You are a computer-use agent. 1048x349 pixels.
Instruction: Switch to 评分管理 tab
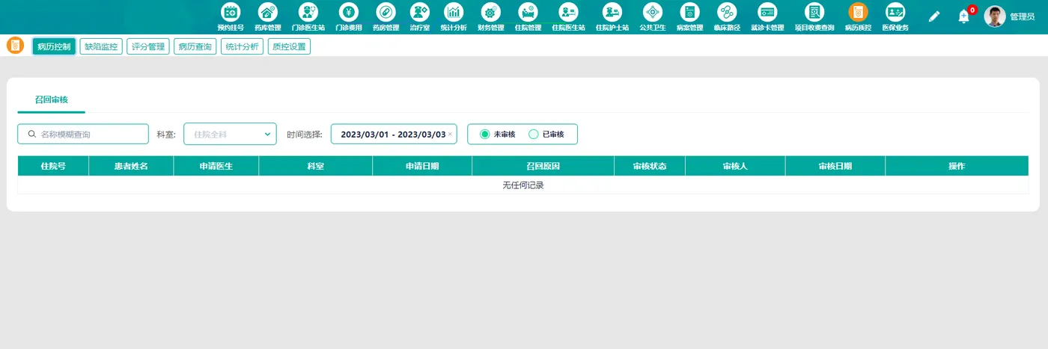147,46
